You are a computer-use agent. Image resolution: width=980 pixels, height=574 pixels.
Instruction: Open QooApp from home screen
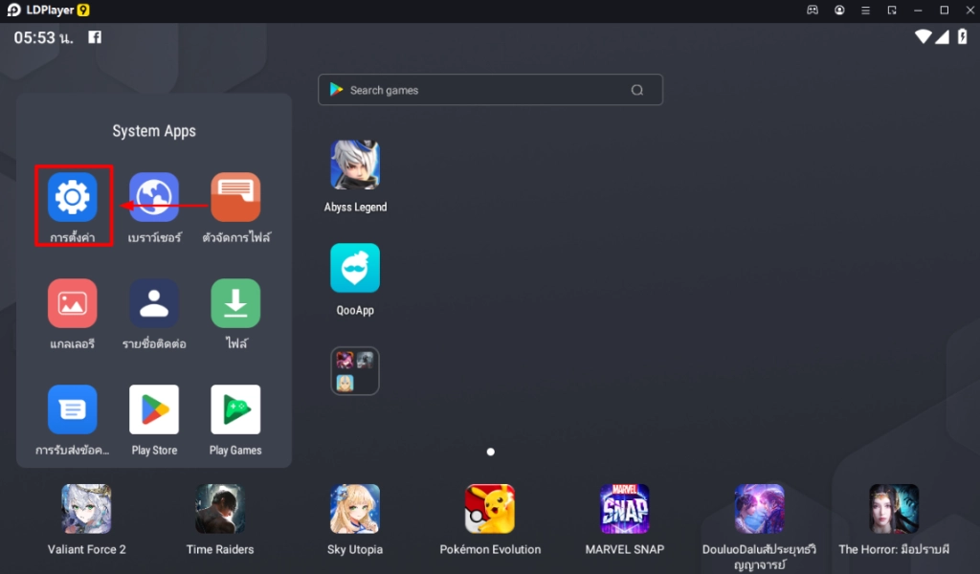(x=355, y=268)
